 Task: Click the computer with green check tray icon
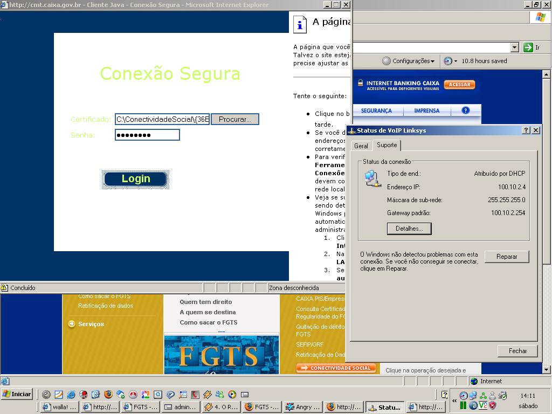pos(502,395)
